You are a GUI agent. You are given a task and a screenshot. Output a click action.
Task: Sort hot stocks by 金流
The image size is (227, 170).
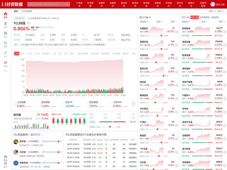[159, 22]
